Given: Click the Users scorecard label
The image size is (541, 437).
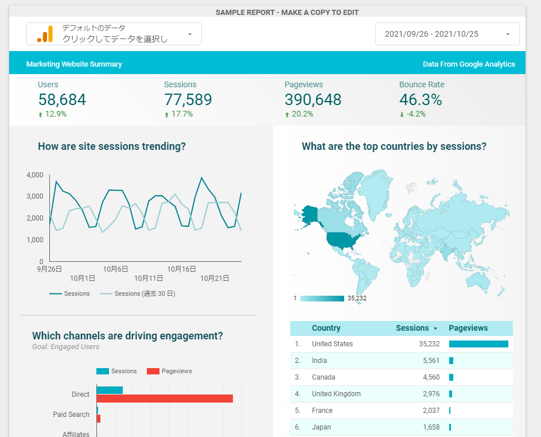Looking at the screenshot, I should [48, 84].
